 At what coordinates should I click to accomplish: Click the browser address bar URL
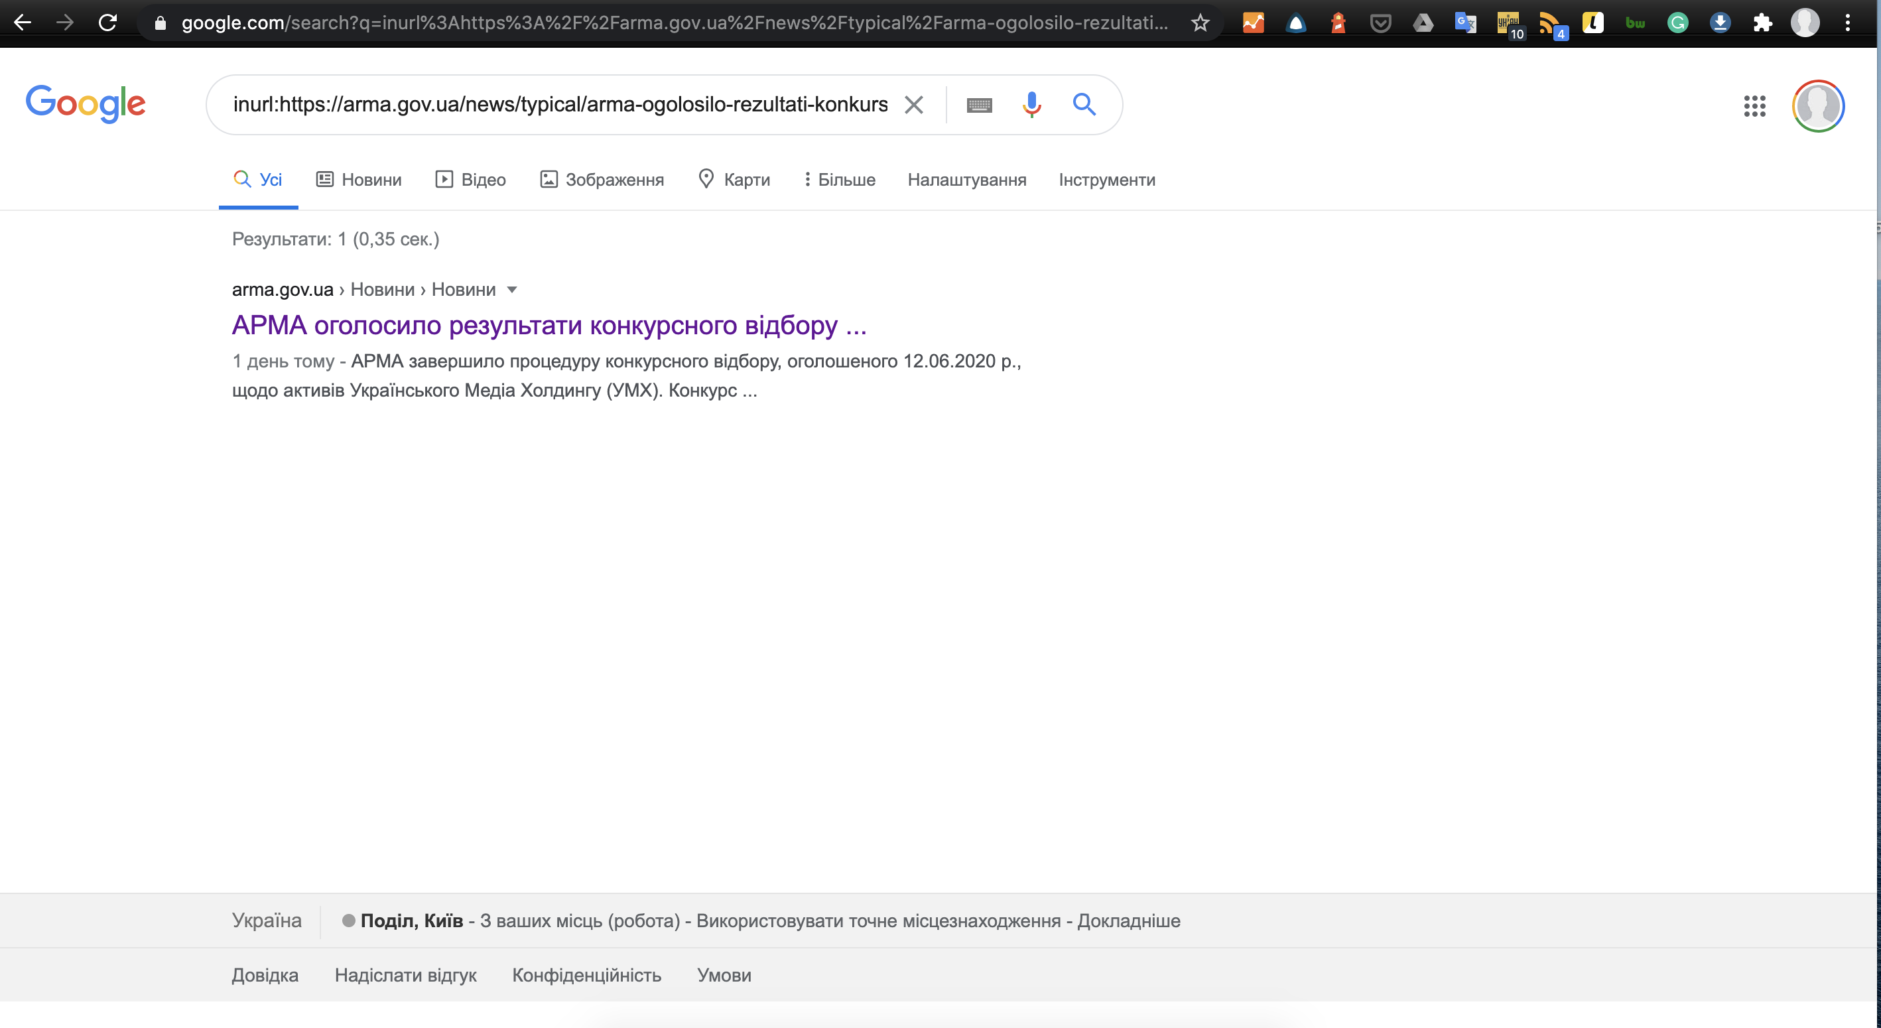click(674, 23)
